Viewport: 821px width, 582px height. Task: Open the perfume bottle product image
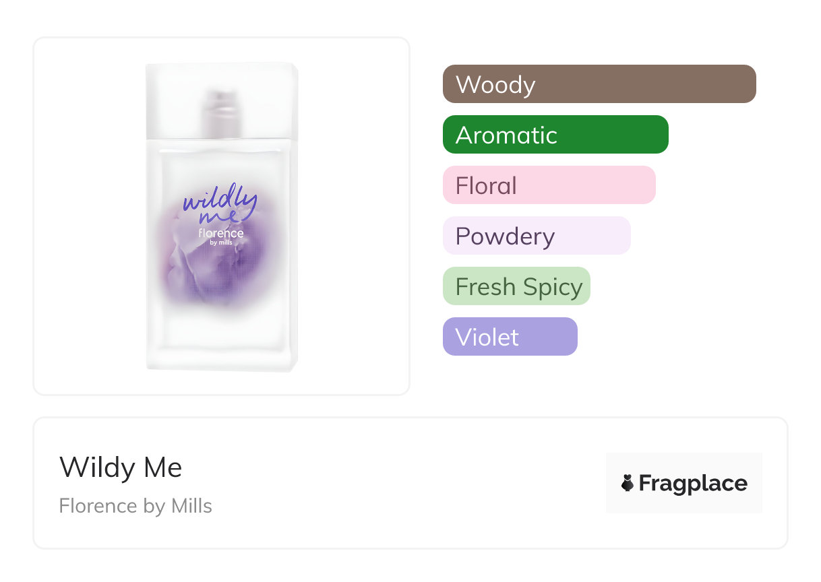coord(221,216)
